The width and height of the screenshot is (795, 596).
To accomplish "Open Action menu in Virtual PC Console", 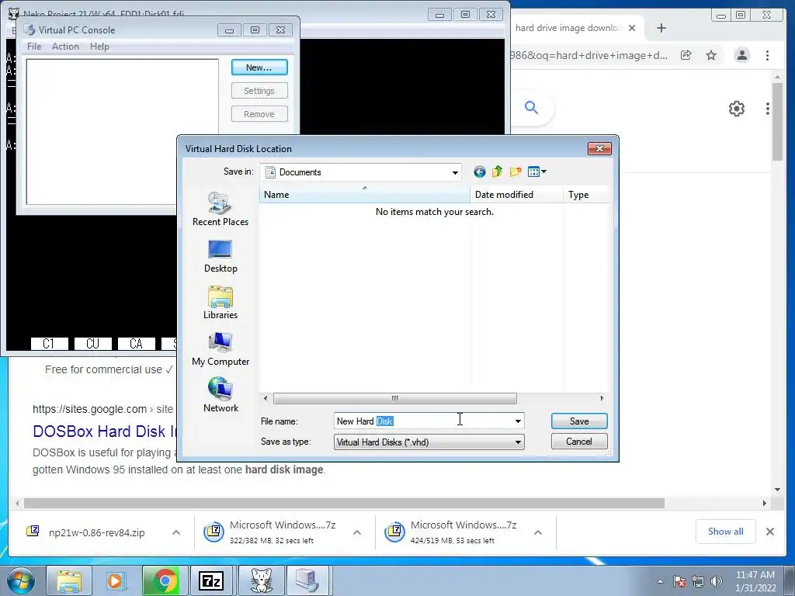I will point(65,47).
